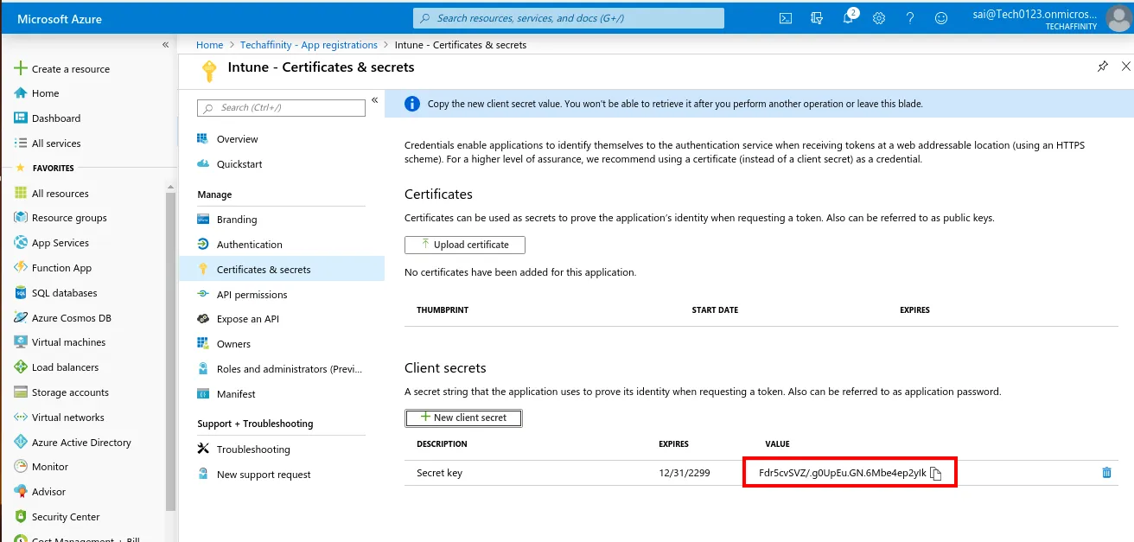Open Storage accounts
The width and height of the screenshot is (1134, 542).
[61, 392]
